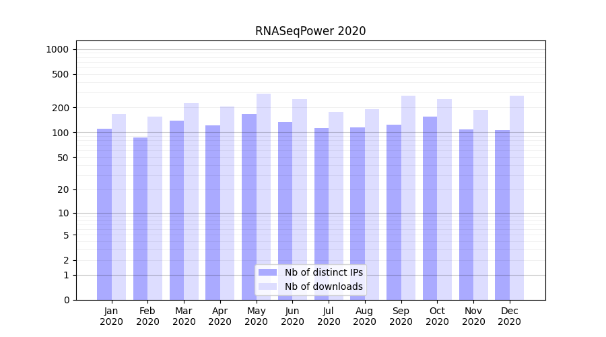Click the 'Apr 2020' x-axis label
Viewport: 606px width, 337px height.
point(220,316)
